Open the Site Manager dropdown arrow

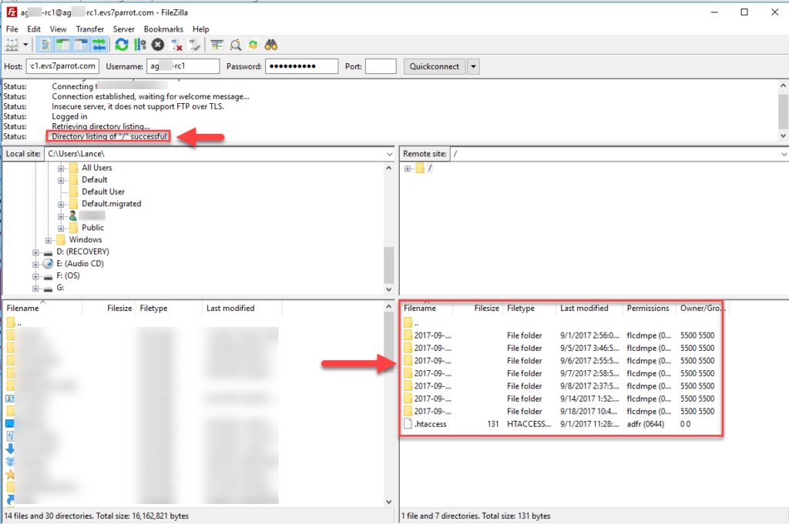coord(25,45)
